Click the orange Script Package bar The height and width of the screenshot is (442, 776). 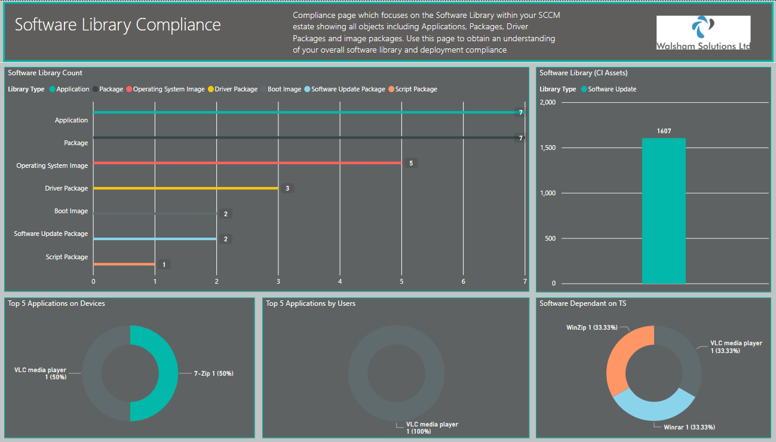coord(124,264)
